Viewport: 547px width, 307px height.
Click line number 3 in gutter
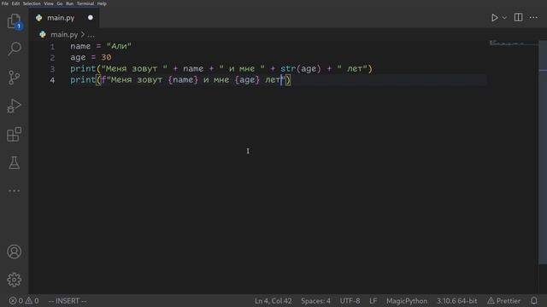point(52,68)
